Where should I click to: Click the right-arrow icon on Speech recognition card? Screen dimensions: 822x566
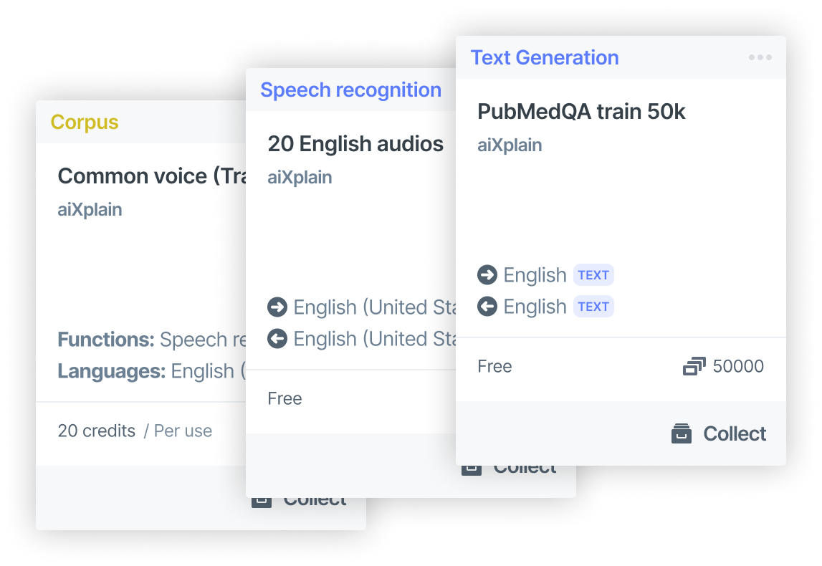coord(277,307)
